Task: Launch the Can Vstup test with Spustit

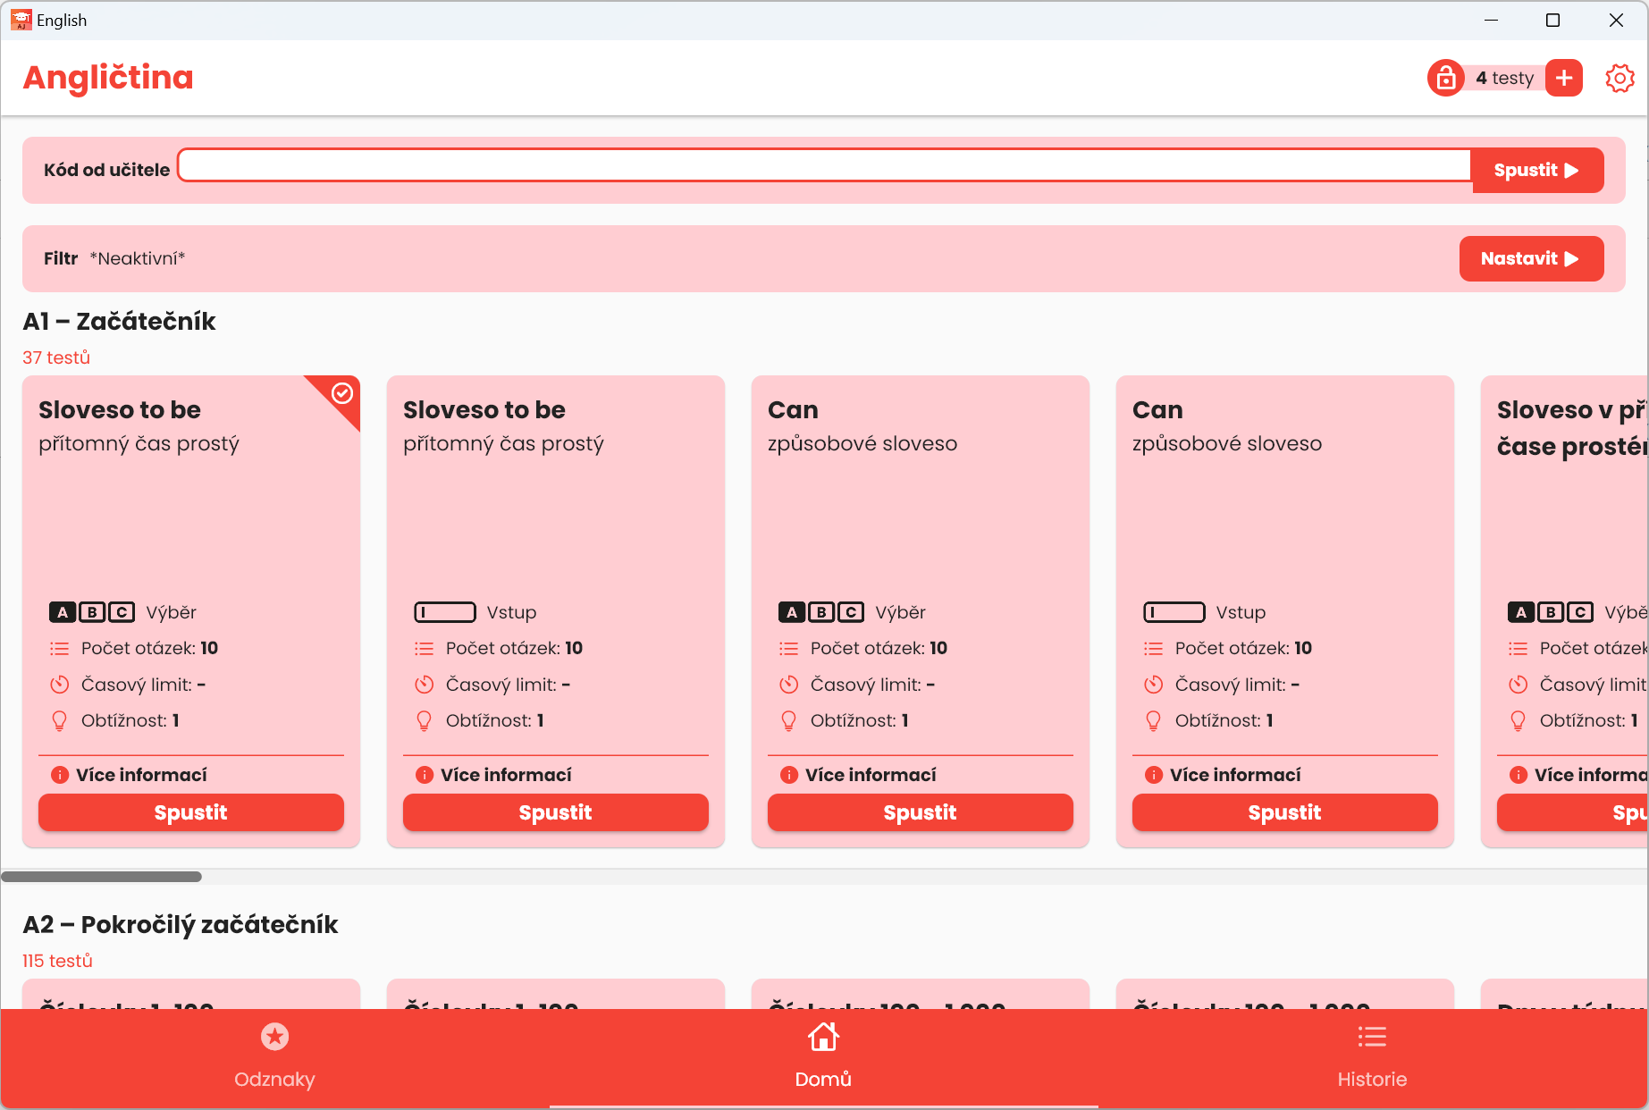Action: tap(1285, 812)
